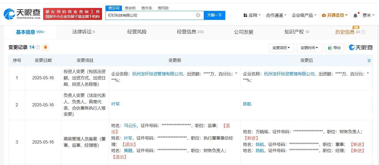Switch to the 经营信息 tab
Image resolution: width=379 pixels, height=165 pixels.
190,32
